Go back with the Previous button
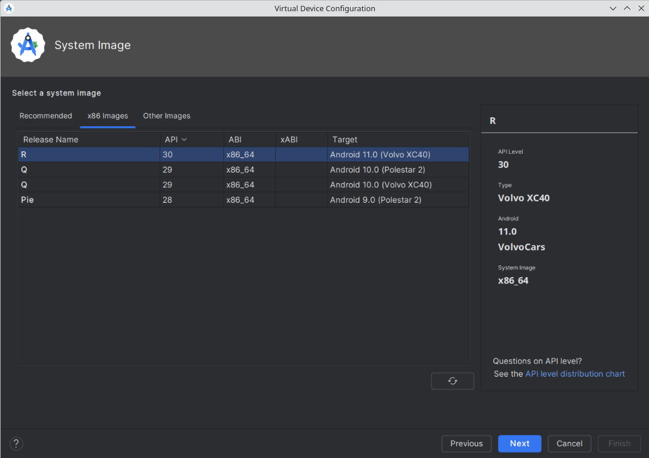 [467, 443]
